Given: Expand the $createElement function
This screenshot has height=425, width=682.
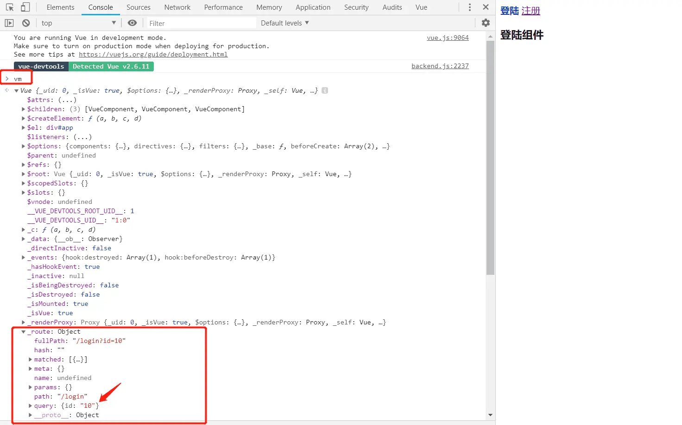Looking at the screenshot, I should [x=23, y=119].
